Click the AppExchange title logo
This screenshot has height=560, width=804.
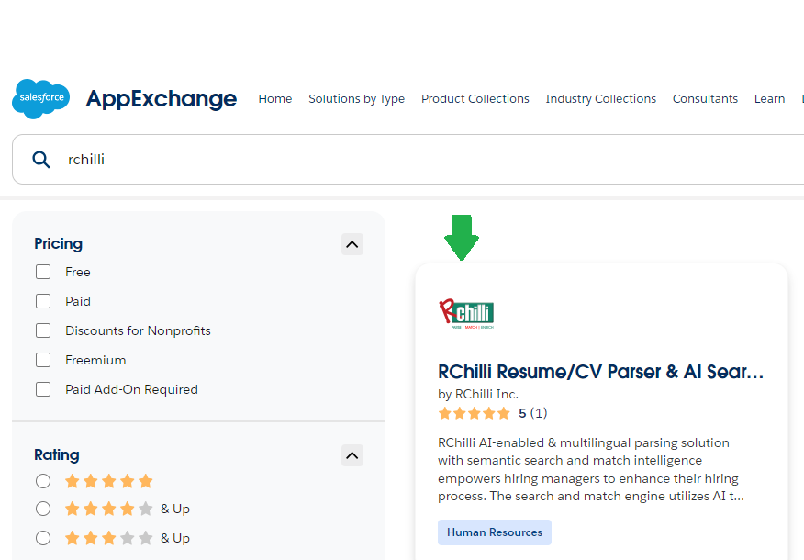pyautogui.click(x=161, y=98)
